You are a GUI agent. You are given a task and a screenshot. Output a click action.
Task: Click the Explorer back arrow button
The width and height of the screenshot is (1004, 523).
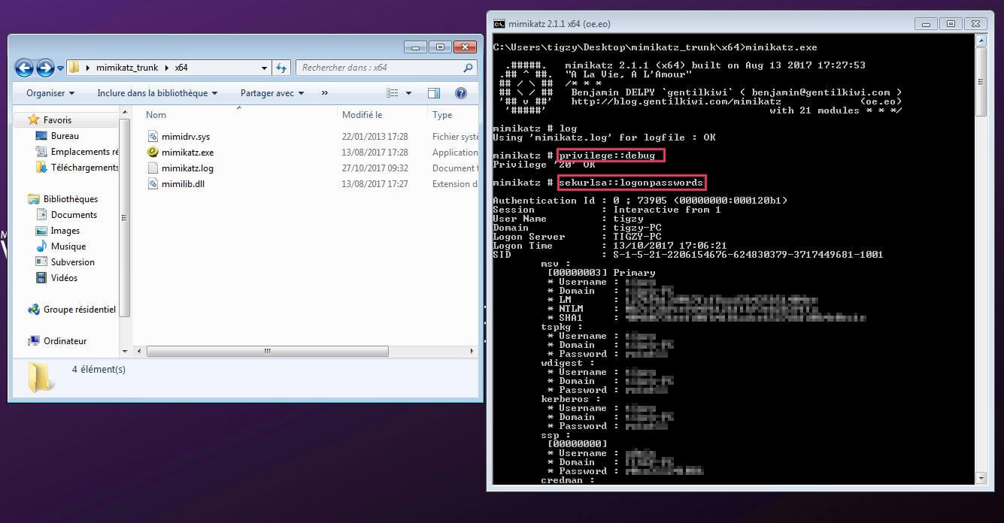coord(24,68)
